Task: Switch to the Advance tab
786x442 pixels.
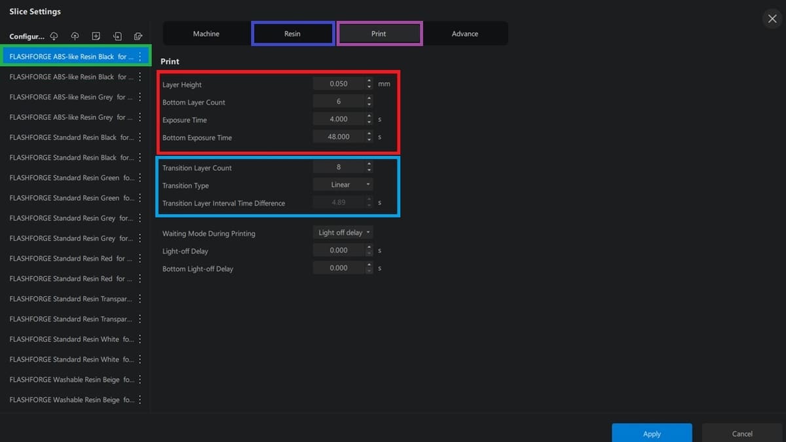Action: pos(465,33)
